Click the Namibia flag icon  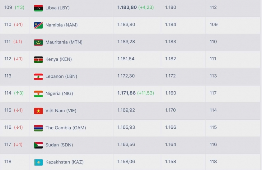point(38,25)
